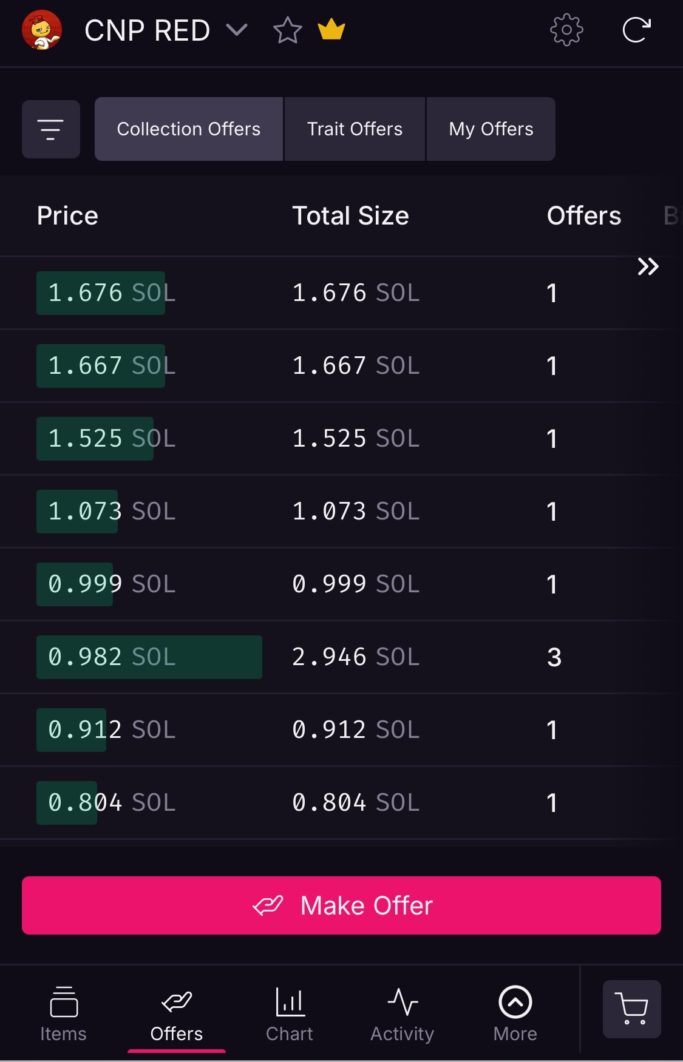Click the CNP RED collection avatar
Image resolution: width=683 pixels, height=1062 pixels.
tap(42, 30)
